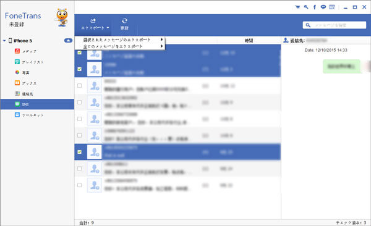Uncheck the first message checkbox
Screen dimensions: 371x226
click(x=80, y=52)
